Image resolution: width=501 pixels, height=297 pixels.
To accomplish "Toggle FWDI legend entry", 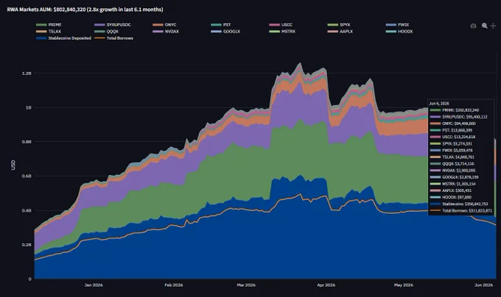I will tap(397, 25).
